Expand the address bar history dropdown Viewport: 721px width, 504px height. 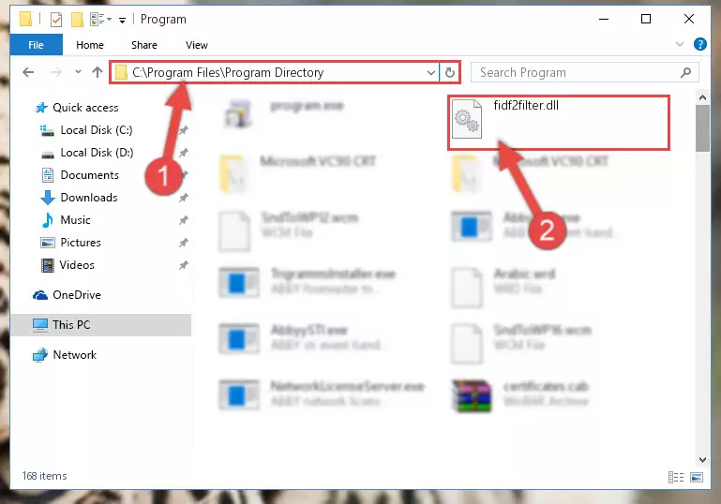(x=431, y=72)
